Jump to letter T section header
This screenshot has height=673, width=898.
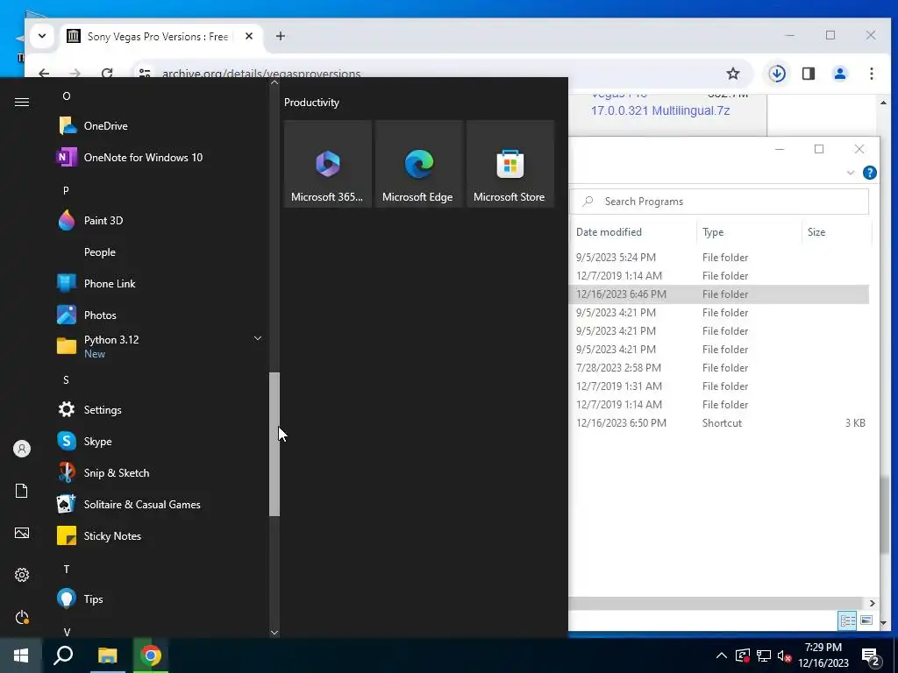pos(67,569)
